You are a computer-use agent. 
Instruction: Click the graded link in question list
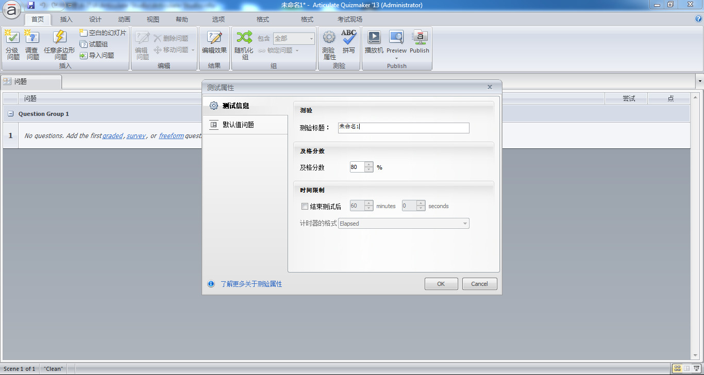tap(113, 136)
